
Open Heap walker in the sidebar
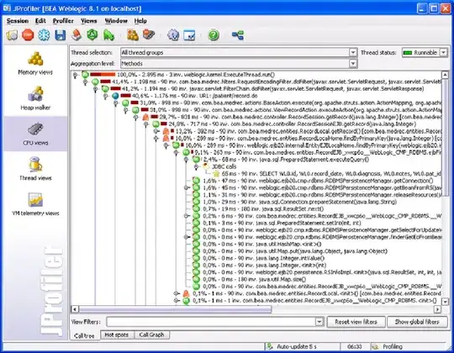pos(35,98)
